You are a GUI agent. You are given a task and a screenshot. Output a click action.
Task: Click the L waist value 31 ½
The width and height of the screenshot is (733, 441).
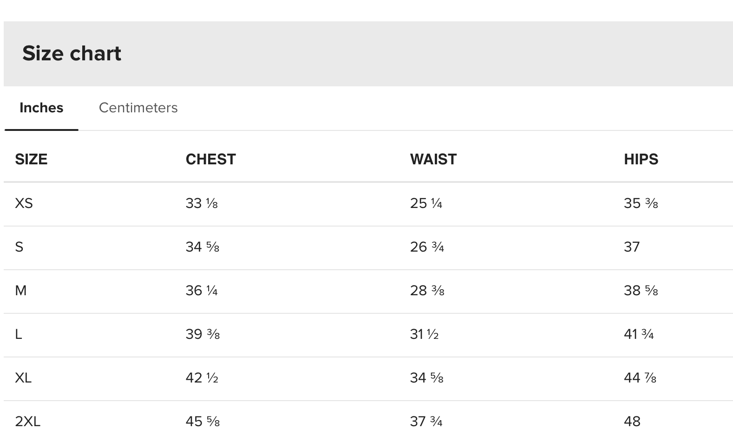pyautogui.click(x=424, y=334)
